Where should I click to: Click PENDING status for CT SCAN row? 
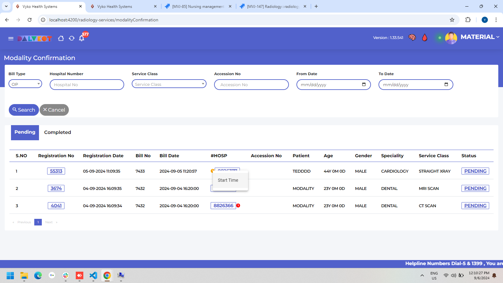click(475, 206)
